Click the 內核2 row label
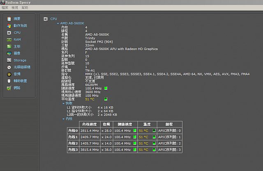 tap(73, 144)
